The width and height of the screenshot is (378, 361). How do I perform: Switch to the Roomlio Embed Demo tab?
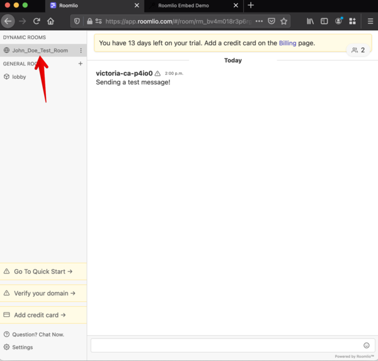[188, 5]
